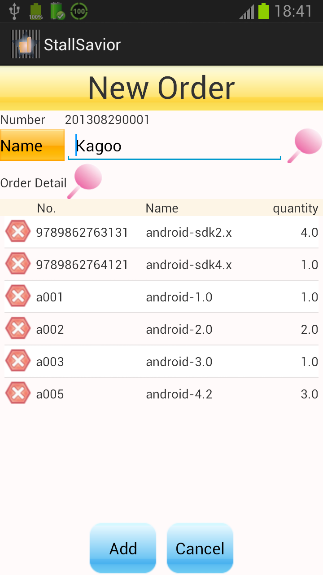Tap quantity 2.0 in a002 row
This screenshot has height=575, width=323.
click(x=309, y=329)
